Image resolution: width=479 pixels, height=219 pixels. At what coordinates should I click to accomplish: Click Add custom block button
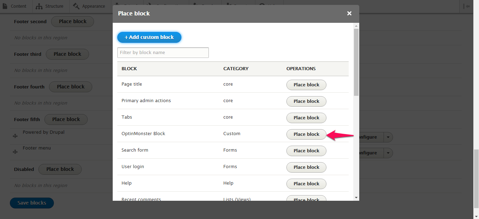149,37
